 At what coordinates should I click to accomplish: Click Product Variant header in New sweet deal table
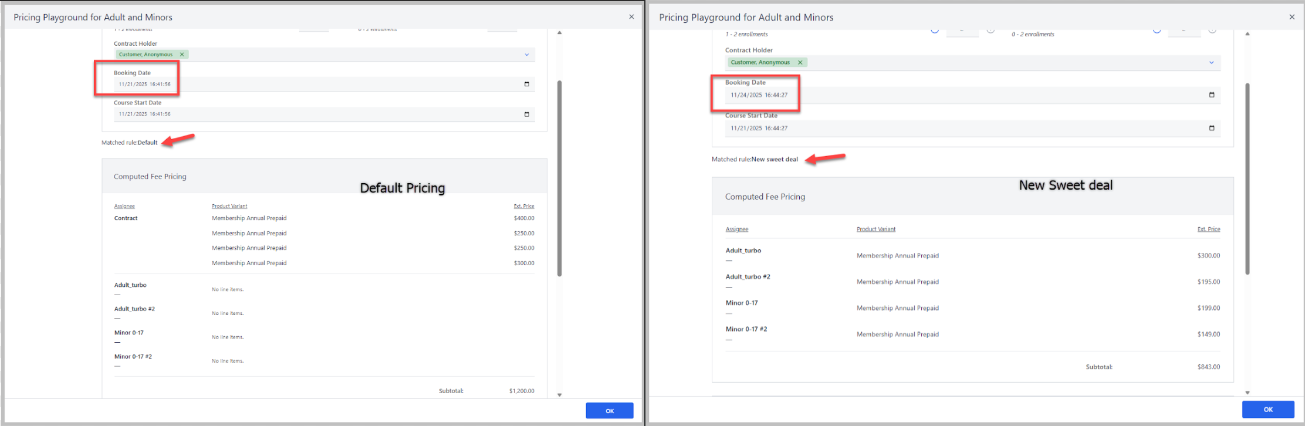coord(875,229)
